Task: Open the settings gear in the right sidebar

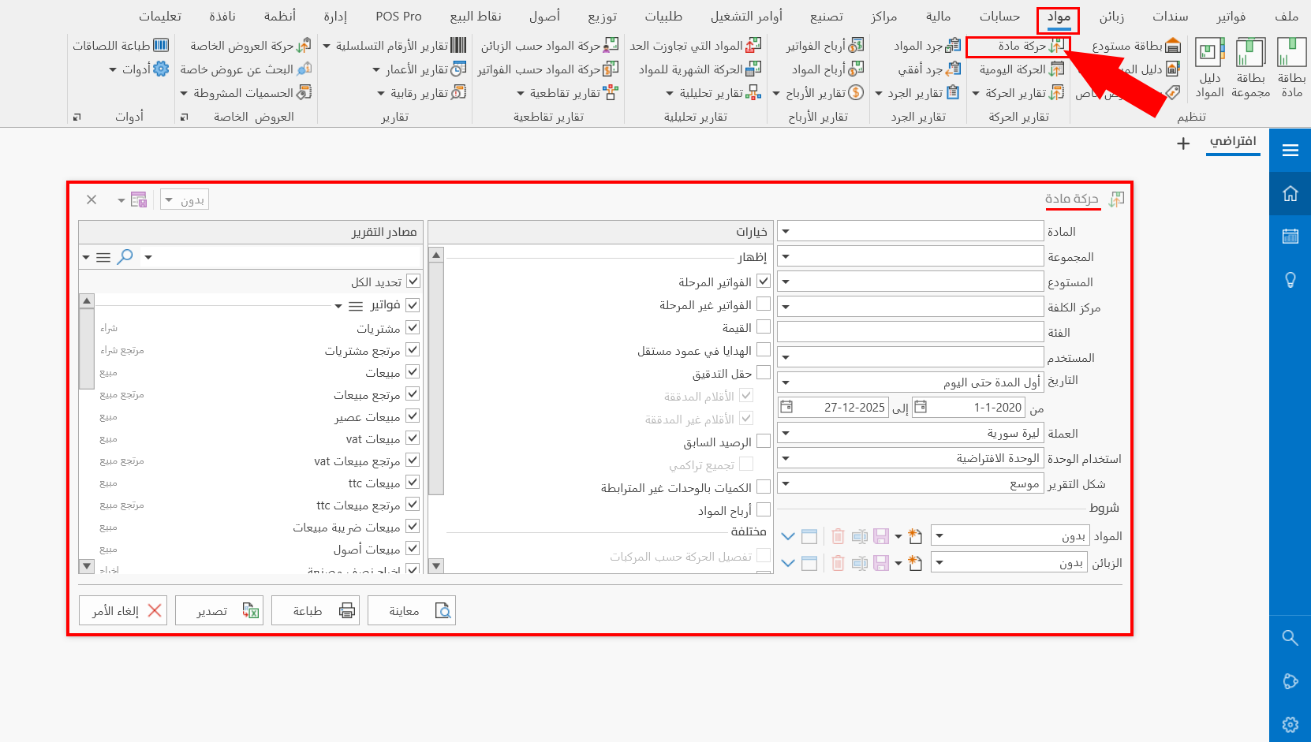Action: pos(1290,724)
